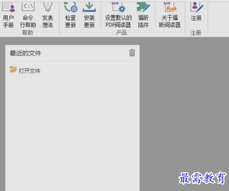Click 安装更新 install update icon
This screenshot has height=191, width=229.
[89, 7]
